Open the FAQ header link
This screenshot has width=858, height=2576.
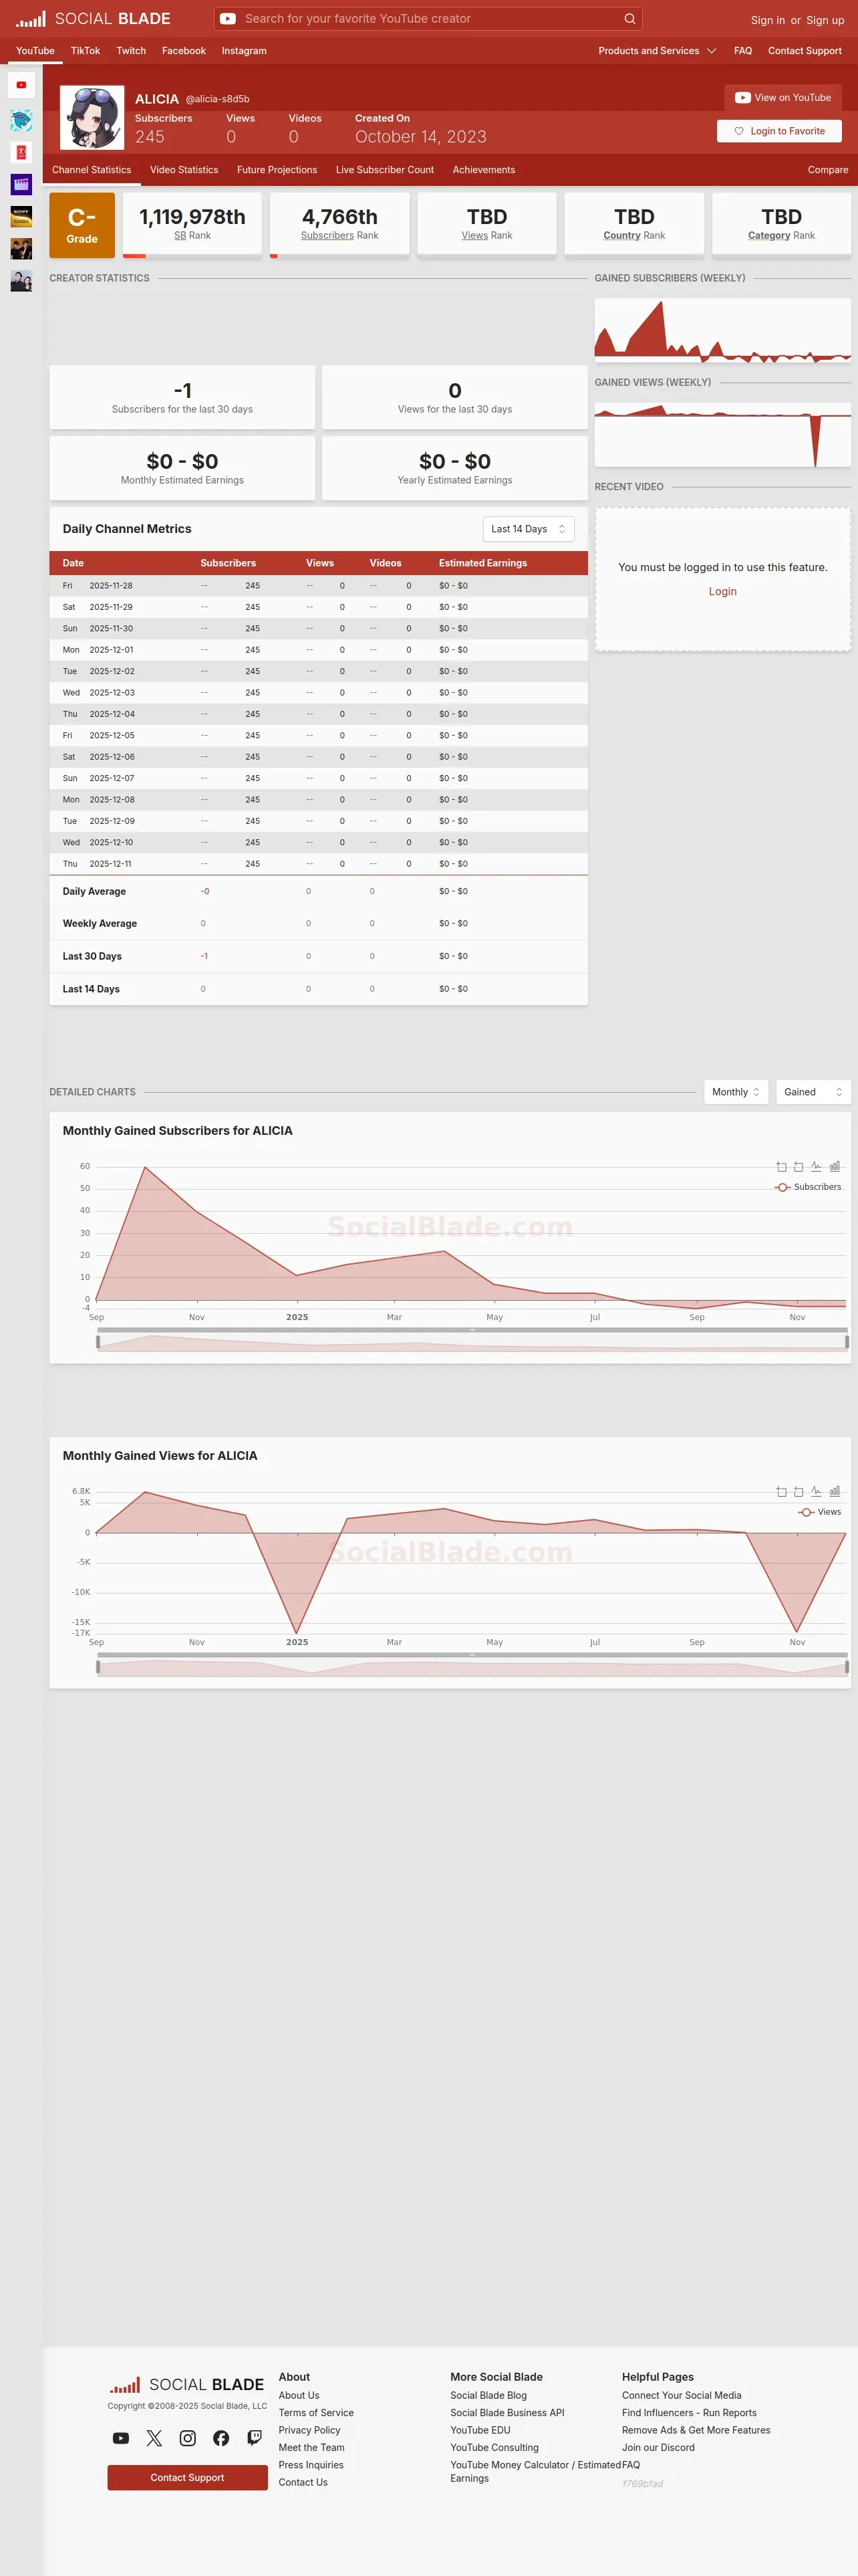click(743, 51)
